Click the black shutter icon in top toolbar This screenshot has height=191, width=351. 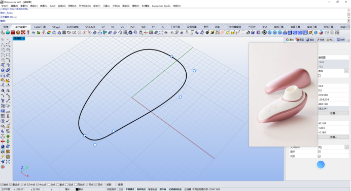264,32
